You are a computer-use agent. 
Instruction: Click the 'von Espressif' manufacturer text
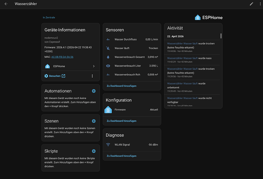[52, 42]
